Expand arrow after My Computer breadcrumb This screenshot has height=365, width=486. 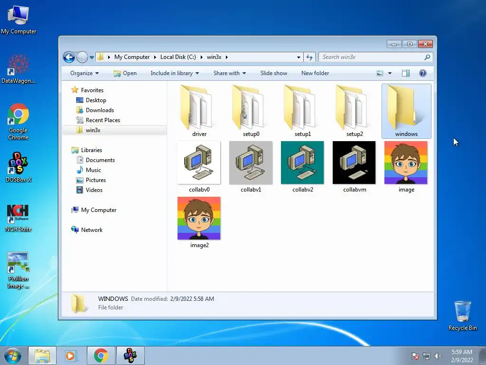coord(155,57)
